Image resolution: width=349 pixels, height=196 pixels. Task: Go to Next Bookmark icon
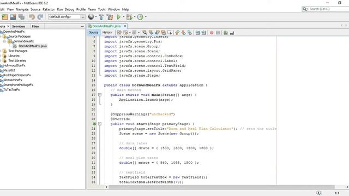pyautogui.click(x=183, y=33)
